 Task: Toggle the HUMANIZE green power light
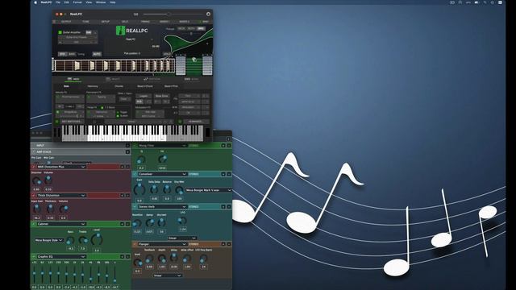[180, 122]
